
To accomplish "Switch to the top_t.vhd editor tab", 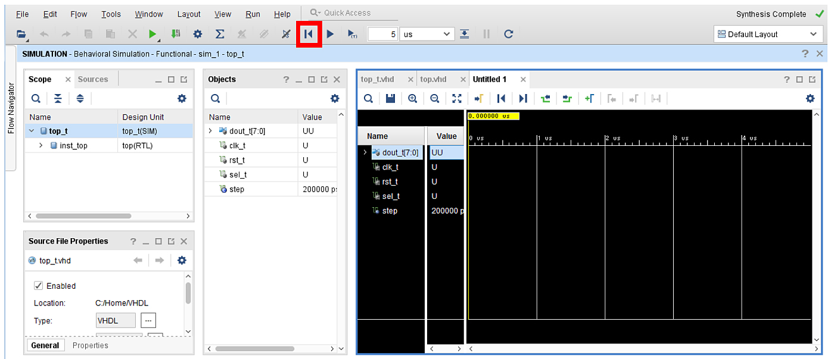I will pyautogui.click(x=378, y=79).
